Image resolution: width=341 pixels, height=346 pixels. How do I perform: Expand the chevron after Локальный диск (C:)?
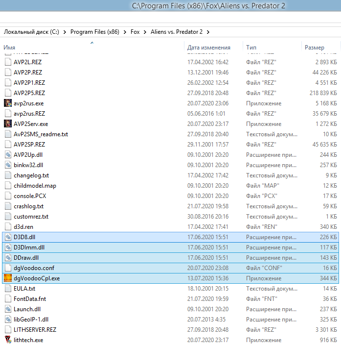point(65,32)
